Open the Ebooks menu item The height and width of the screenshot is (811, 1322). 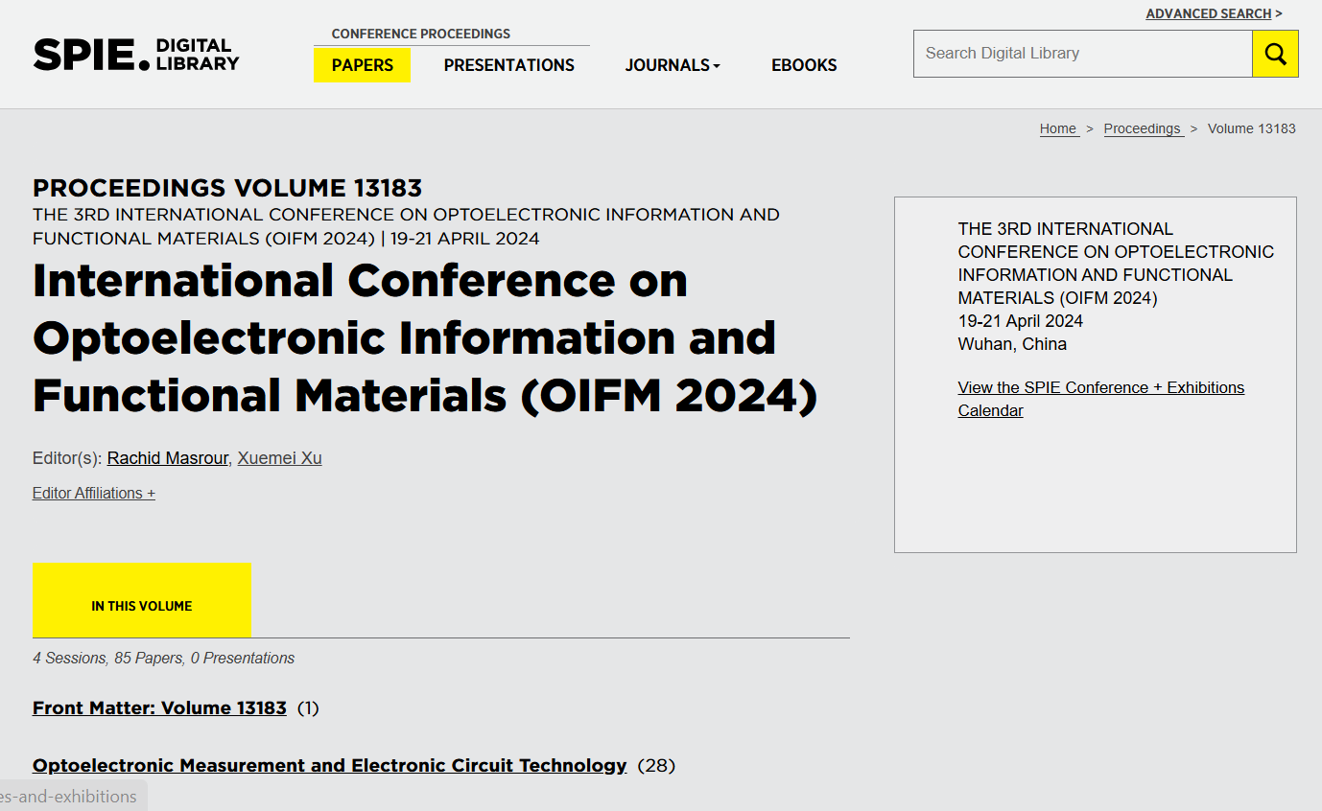[x=804, y=65]
